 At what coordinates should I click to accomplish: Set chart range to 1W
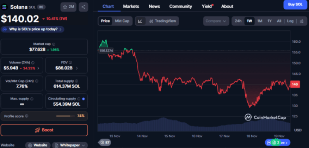coord(250,21)
